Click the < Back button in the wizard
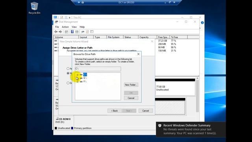 coord(115,111)
